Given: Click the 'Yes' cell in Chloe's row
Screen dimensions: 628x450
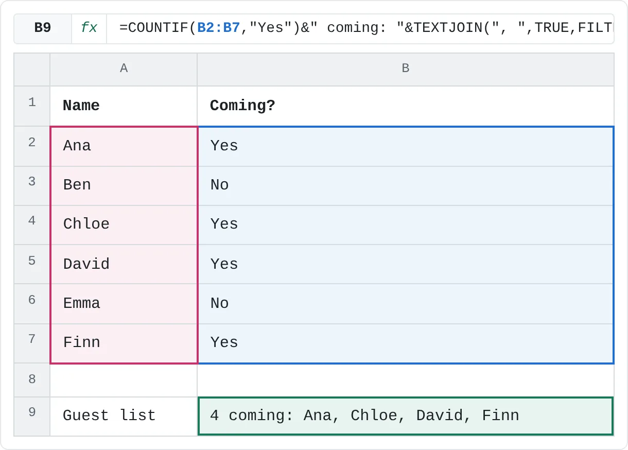Looking at the screenshot, I should [x=406, y=224].
